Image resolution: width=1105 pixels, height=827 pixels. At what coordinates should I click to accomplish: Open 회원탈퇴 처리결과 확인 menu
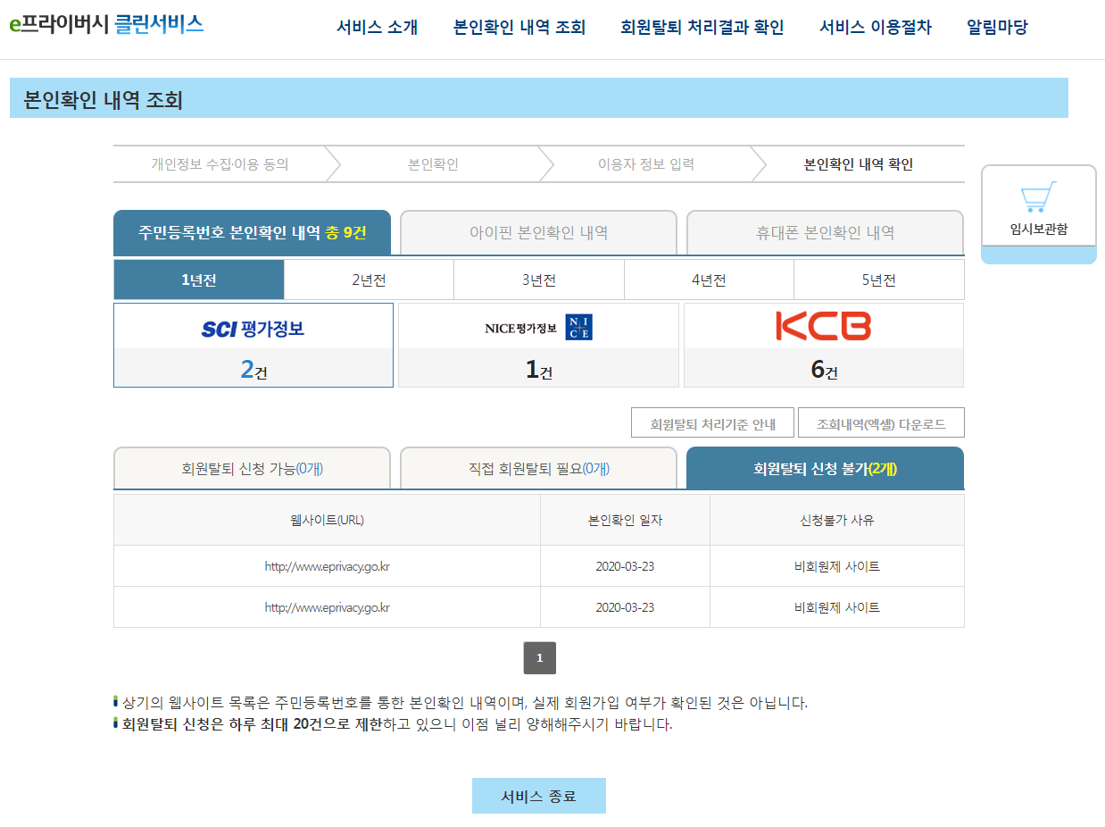702,28
